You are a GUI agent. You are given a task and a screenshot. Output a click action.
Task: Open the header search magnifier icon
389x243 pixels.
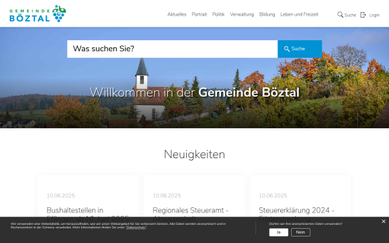click(x=340, y=15)
